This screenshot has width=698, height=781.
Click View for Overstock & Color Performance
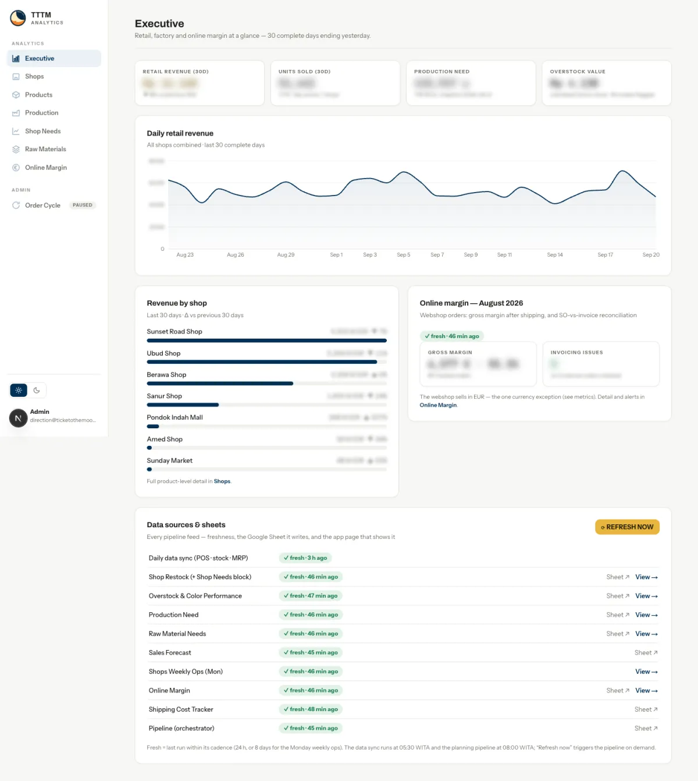(x=646, y=596)
